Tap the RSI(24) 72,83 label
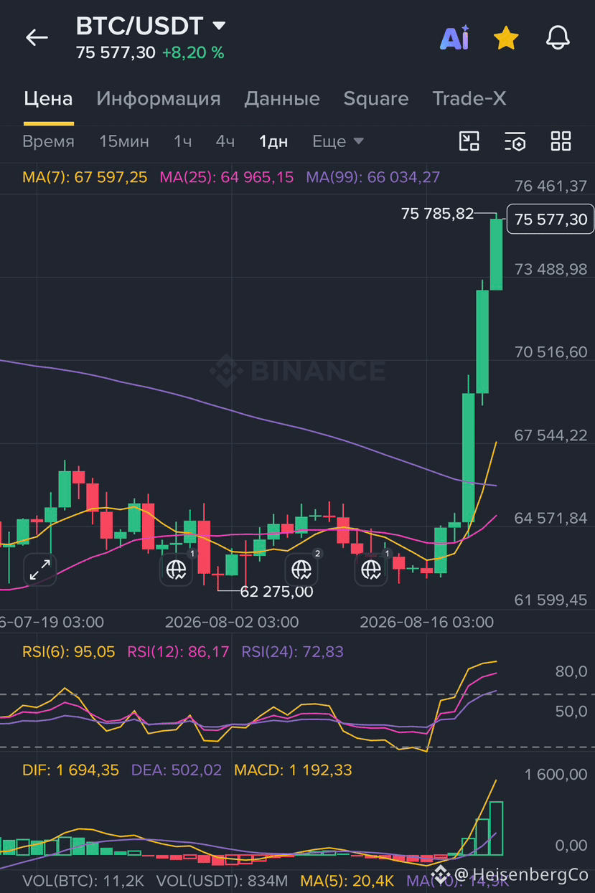The image size is (595, 893). point(293,651)
